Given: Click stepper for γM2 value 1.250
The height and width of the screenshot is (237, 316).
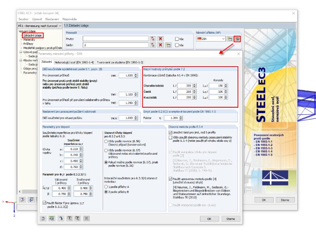Looking at the screenshot, I should (x=136, y=103).
